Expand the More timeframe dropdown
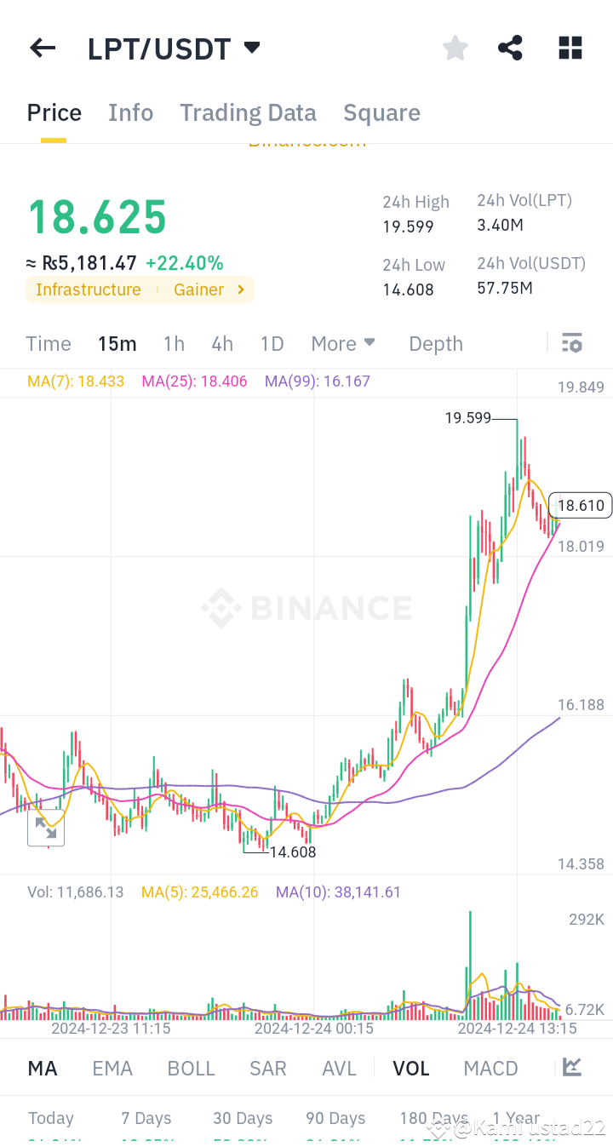Viewport: 613px width, 1147px height. pos(342,343)
